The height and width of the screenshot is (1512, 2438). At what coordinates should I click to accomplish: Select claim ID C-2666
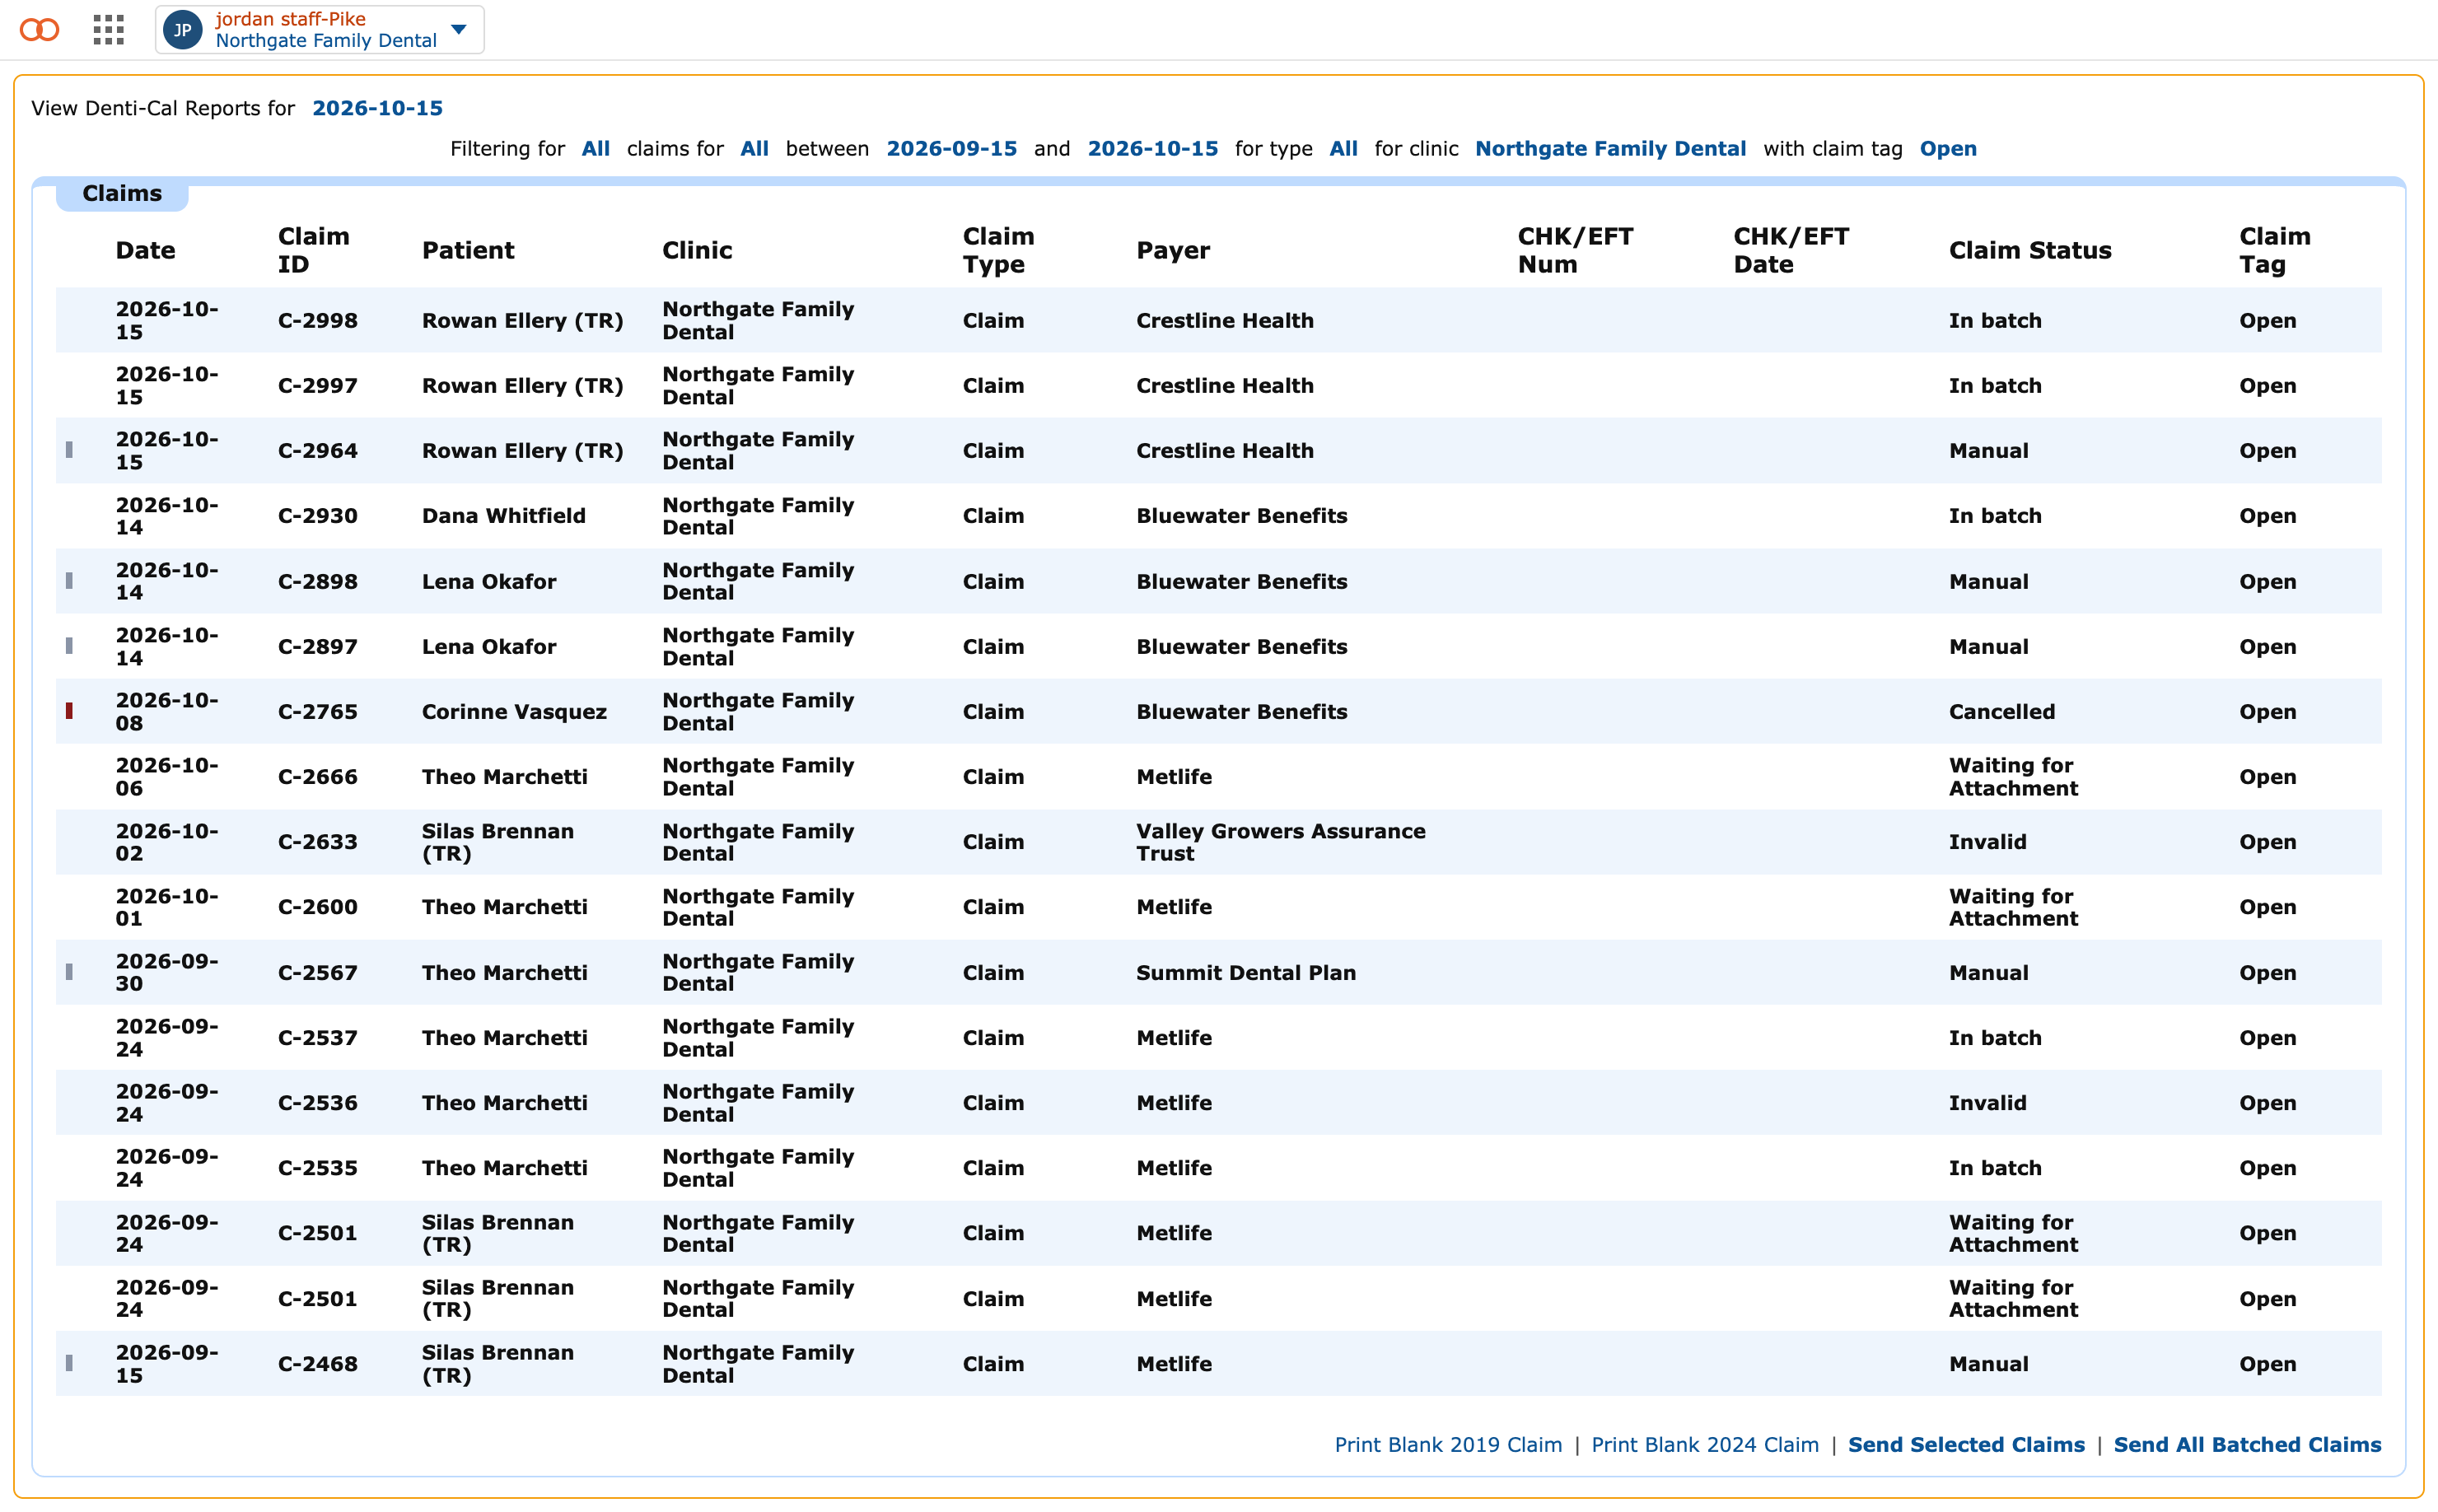tap(317, 776)
